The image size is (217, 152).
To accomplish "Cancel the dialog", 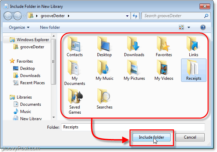I will [x=190, y=137].
